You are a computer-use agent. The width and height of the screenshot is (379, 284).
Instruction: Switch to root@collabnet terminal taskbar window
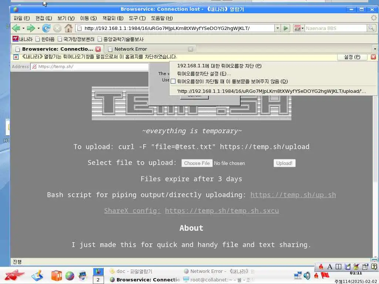(x=219, y=280)
